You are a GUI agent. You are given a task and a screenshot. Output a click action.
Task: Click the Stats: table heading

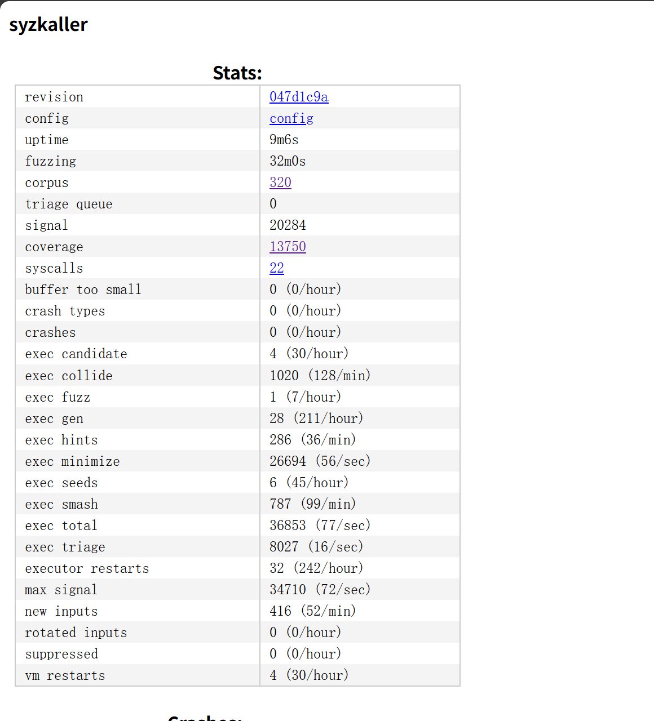pos(237,73)
